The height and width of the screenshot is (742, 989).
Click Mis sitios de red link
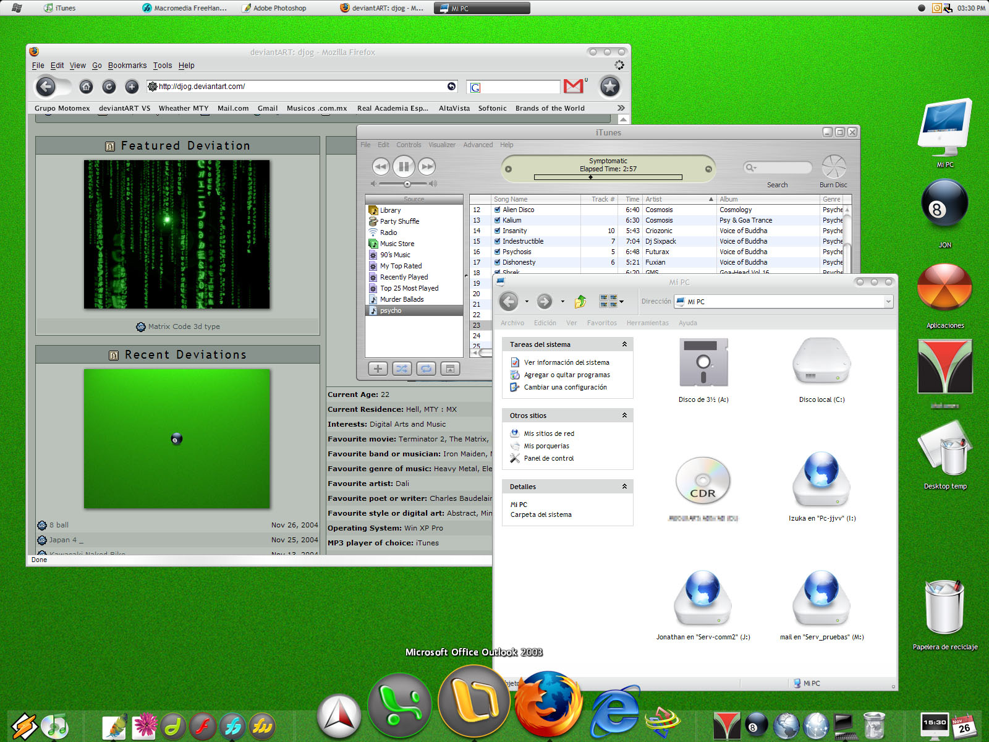[549, 433]
